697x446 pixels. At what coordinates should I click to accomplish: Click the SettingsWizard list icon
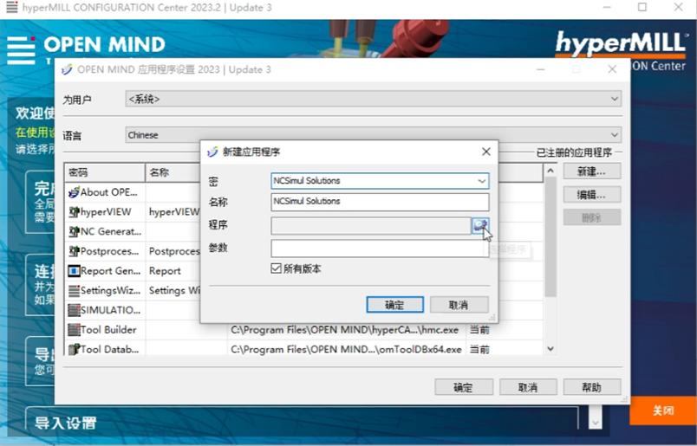[x=74, y=290]
